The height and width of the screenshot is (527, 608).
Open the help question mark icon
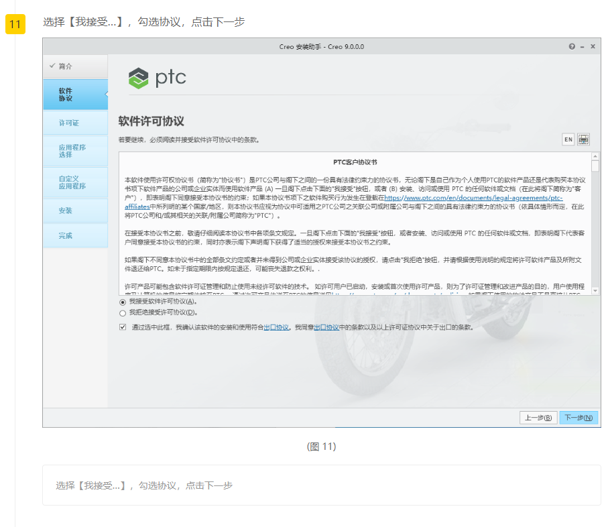[x=572, y=46]
